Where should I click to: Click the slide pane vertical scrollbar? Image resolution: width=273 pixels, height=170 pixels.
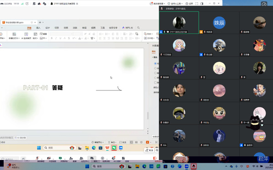(148, 115)
